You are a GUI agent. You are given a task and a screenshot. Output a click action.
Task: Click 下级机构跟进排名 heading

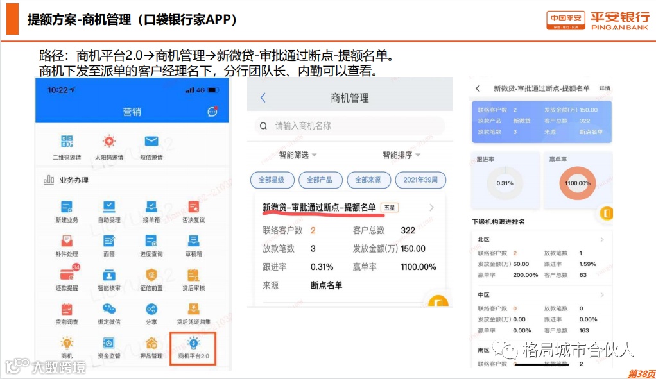point(498,222)
